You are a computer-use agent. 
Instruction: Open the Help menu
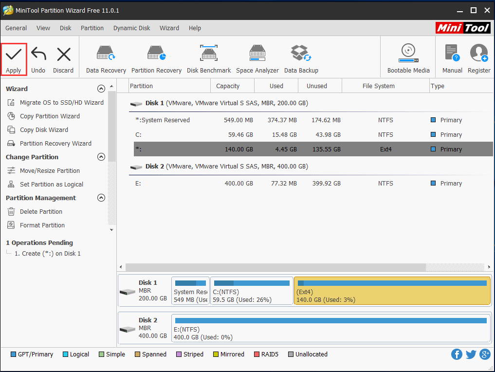[195, 28]
